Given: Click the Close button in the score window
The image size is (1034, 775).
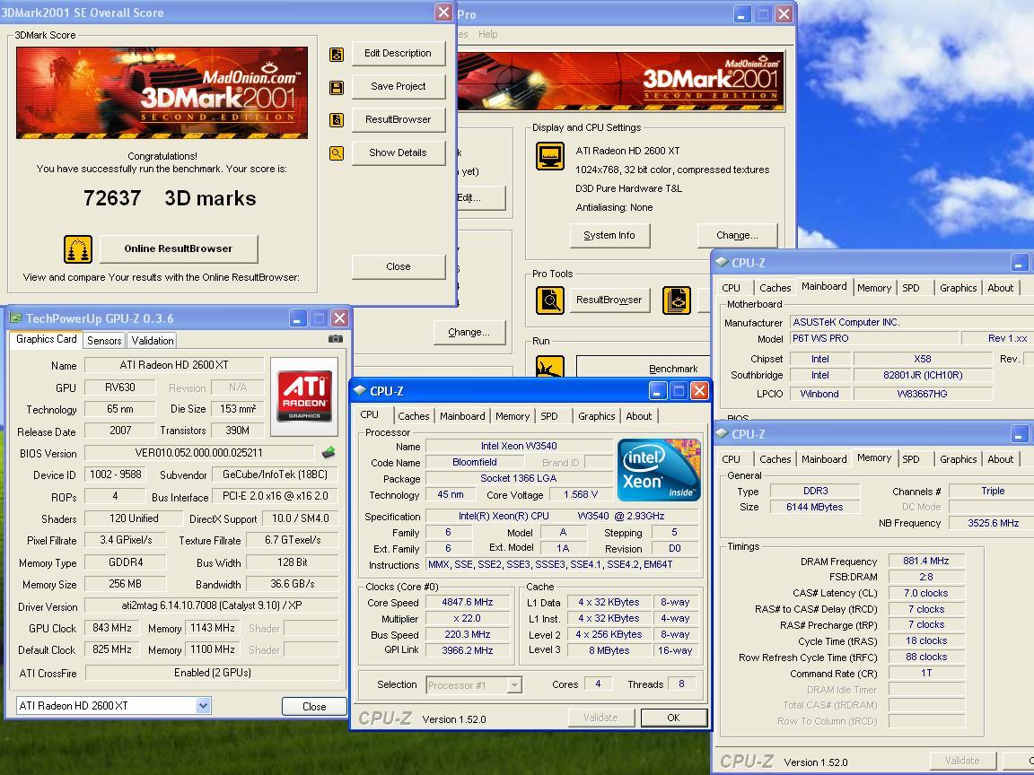Looking at the screenshot, I should [399, 267].
